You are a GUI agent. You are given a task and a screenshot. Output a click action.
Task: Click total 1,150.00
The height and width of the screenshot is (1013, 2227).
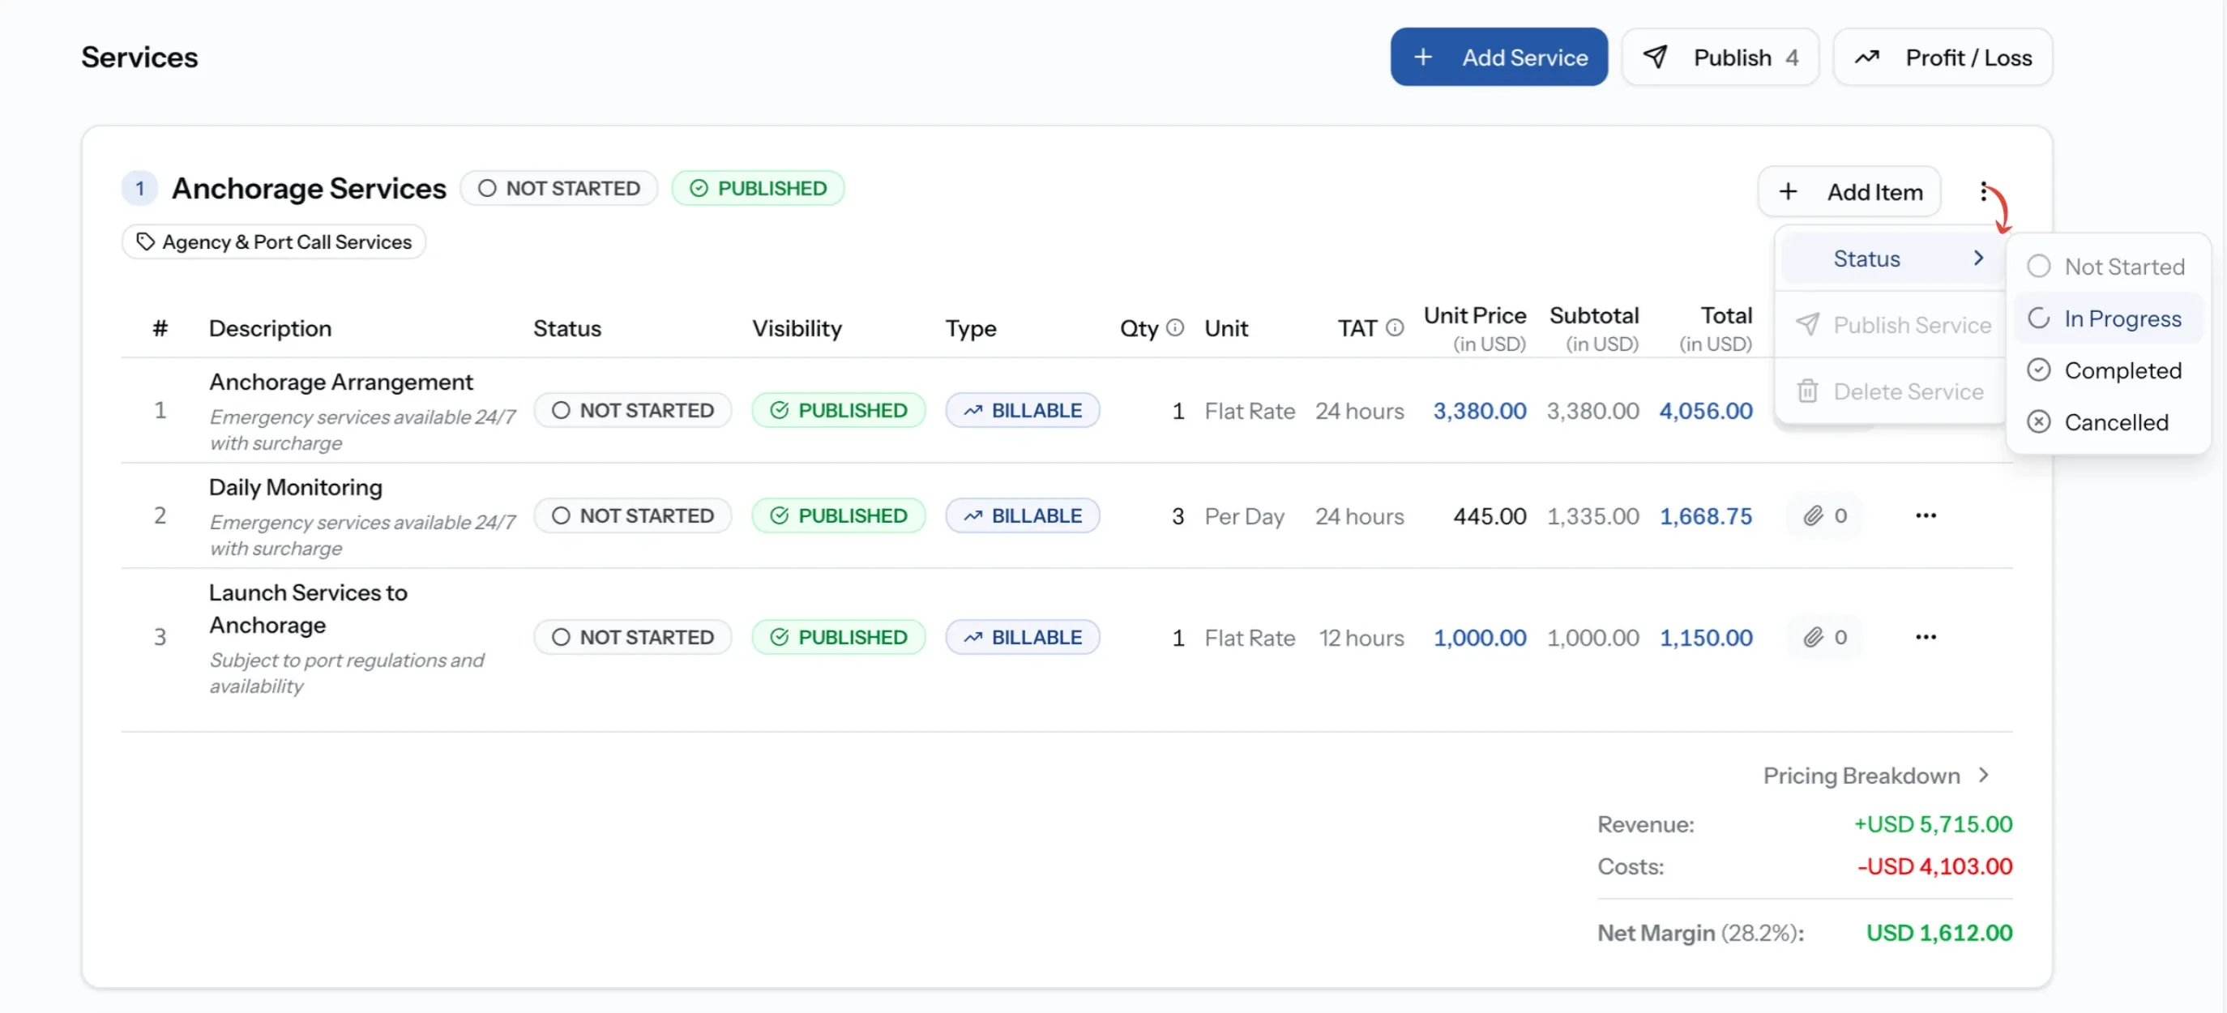1706,638
